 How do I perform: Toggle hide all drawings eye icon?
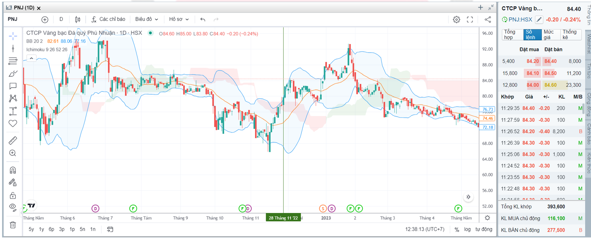pos(13,208)
